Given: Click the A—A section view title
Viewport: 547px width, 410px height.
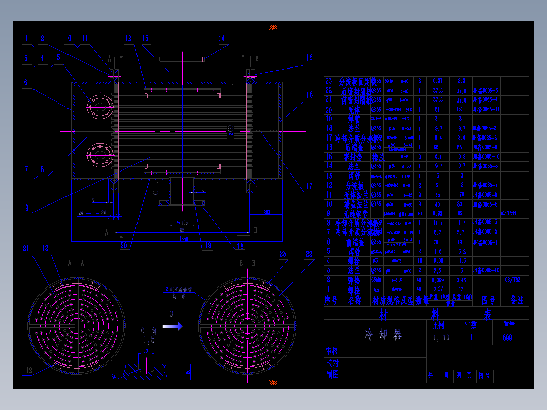Looking at the screenshot, I should [76, 264].
